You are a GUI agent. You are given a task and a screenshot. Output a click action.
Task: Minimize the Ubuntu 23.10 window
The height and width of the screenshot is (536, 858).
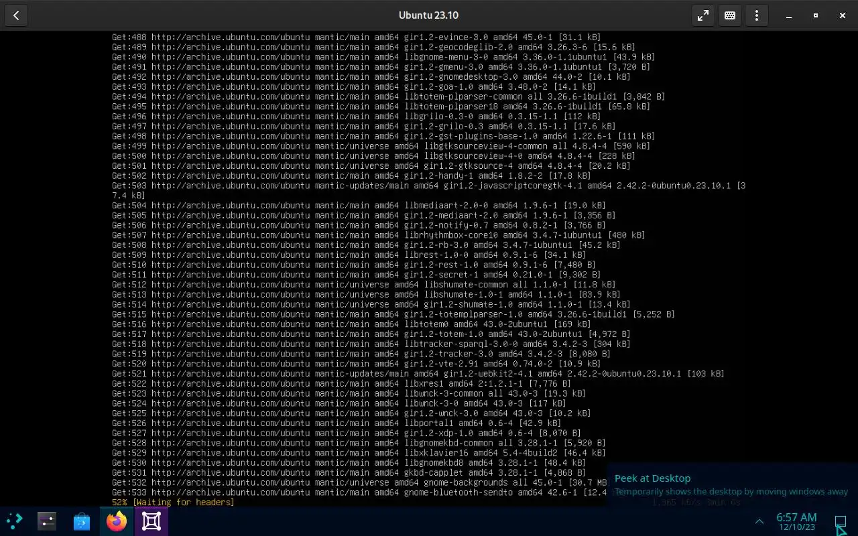pyautogui.click(x=789, y=15)
